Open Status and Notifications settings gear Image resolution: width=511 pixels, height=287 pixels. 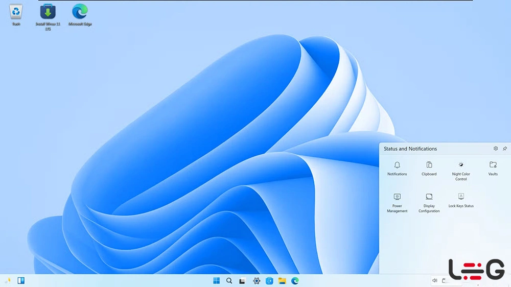(495, 149)
